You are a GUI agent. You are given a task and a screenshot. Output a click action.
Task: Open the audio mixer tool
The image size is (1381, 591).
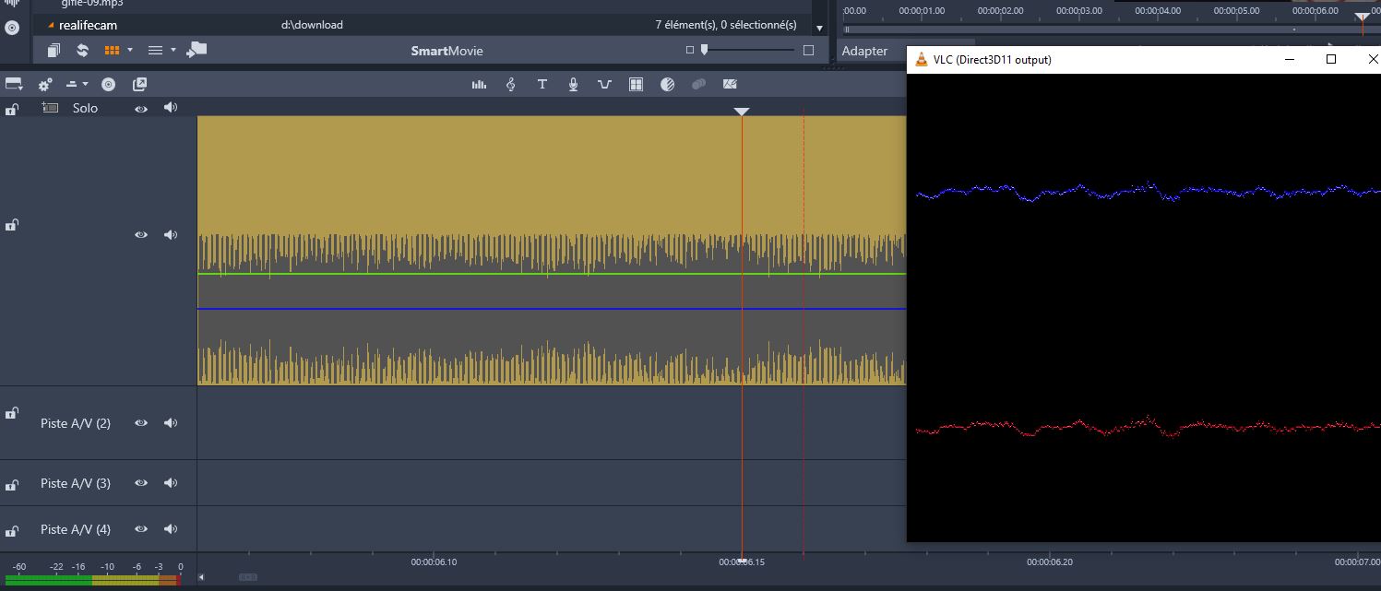click(479, 84)
